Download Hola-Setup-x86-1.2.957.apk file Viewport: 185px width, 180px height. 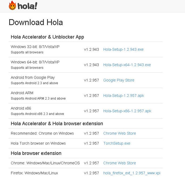pos(127,111)
